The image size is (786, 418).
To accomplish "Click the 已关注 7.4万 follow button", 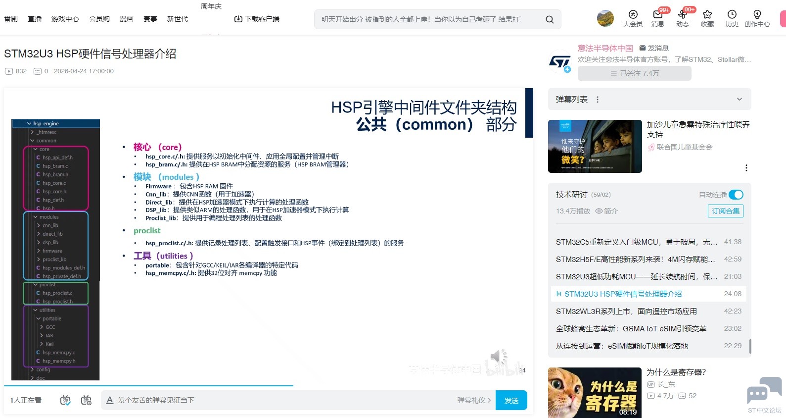I will coord(635,73).
